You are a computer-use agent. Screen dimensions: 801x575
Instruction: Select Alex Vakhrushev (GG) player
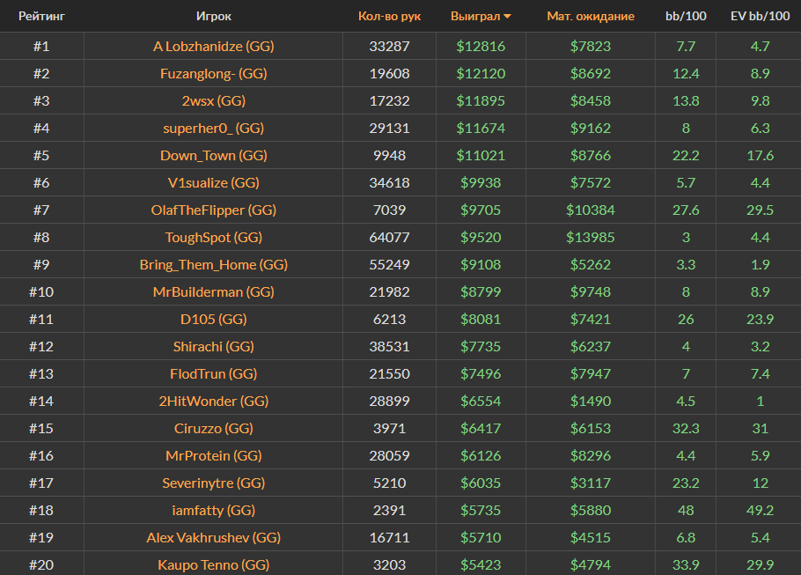pyautogui.click(x=214, y=537)
